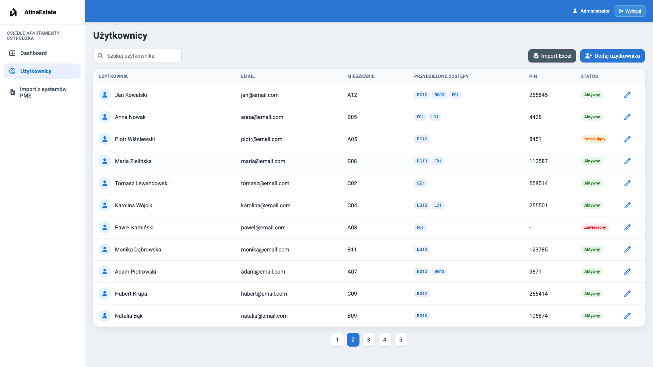
Task: Click the BG12 access tag for Jan Kowalski
Action: click(422, 95)
